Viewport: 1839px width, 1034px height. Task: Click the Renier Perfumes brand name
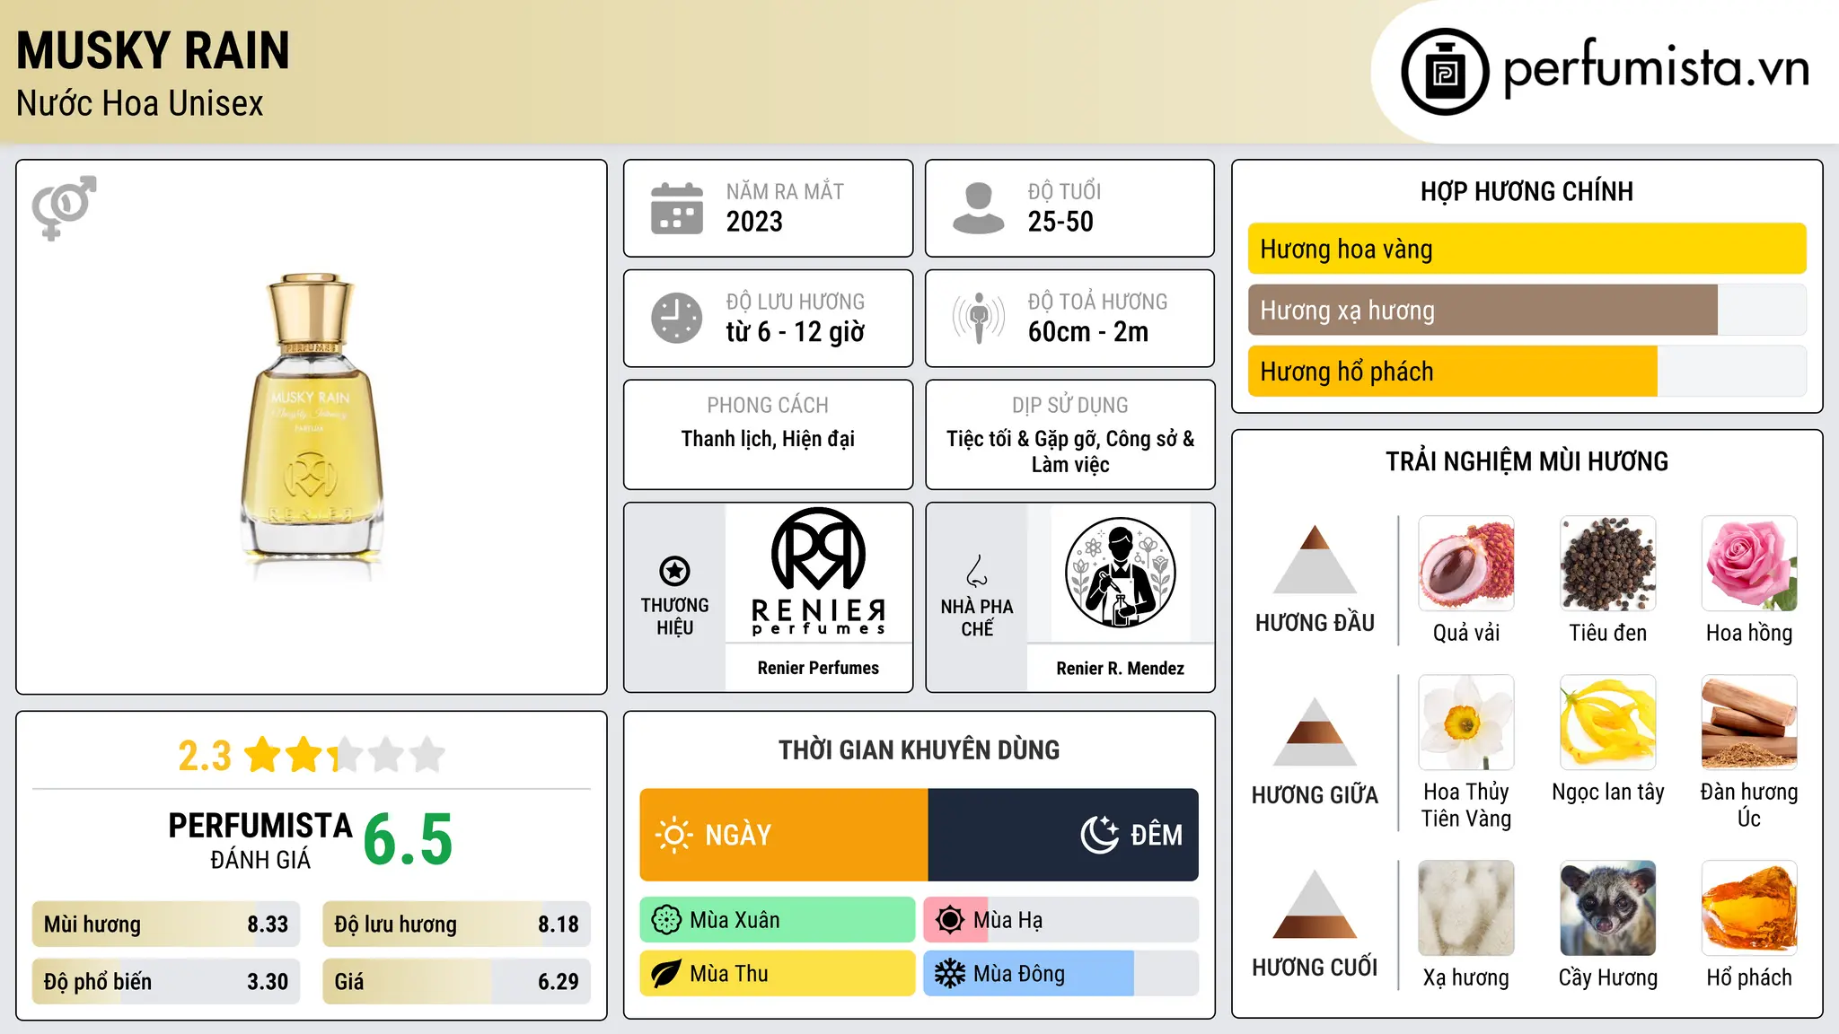818,668
